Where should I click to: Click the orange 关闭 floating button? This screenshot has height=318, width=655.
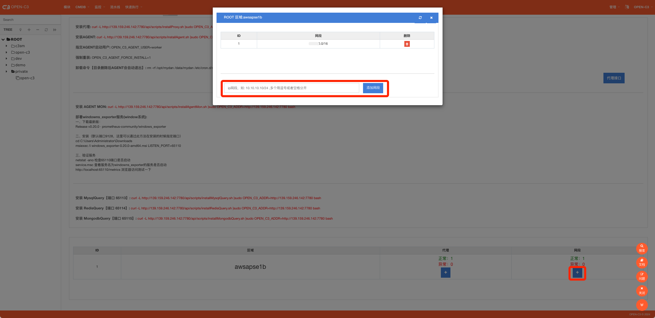click(642, 291)
